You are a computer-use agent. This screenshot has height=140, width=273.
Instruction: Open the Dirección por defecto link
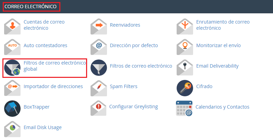tap(134, 45)
